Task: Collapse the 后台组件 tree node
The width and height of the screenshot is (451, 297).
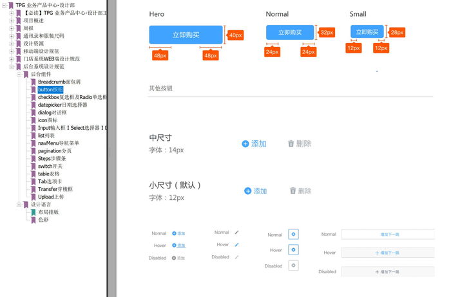Action: coord(19,74)
